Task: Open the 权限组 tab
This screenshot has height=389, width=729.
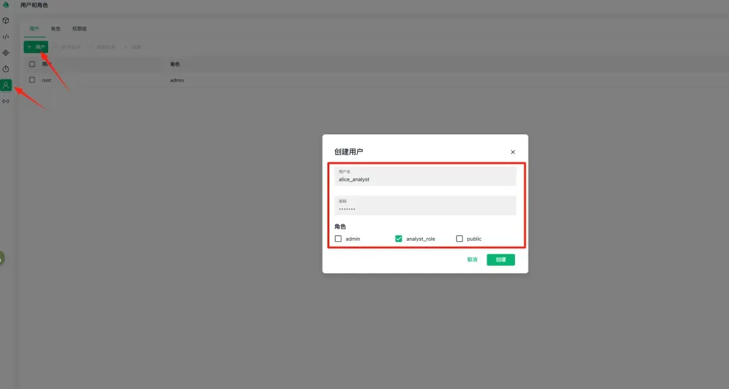Action: tap(80, 29)
